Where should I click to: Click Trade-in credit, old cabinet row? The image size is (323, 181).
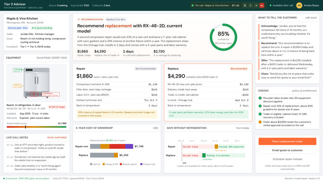208,95
